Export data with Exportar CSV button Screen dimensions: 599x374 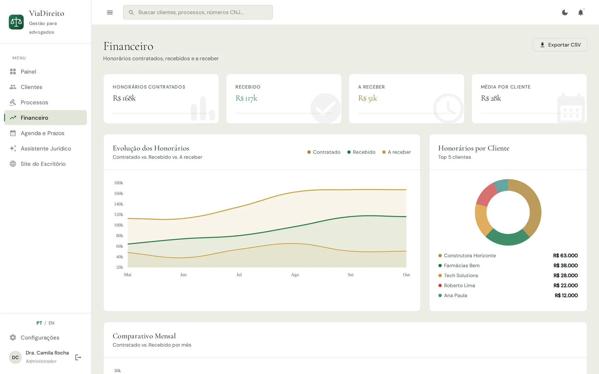tap(560, 45)
